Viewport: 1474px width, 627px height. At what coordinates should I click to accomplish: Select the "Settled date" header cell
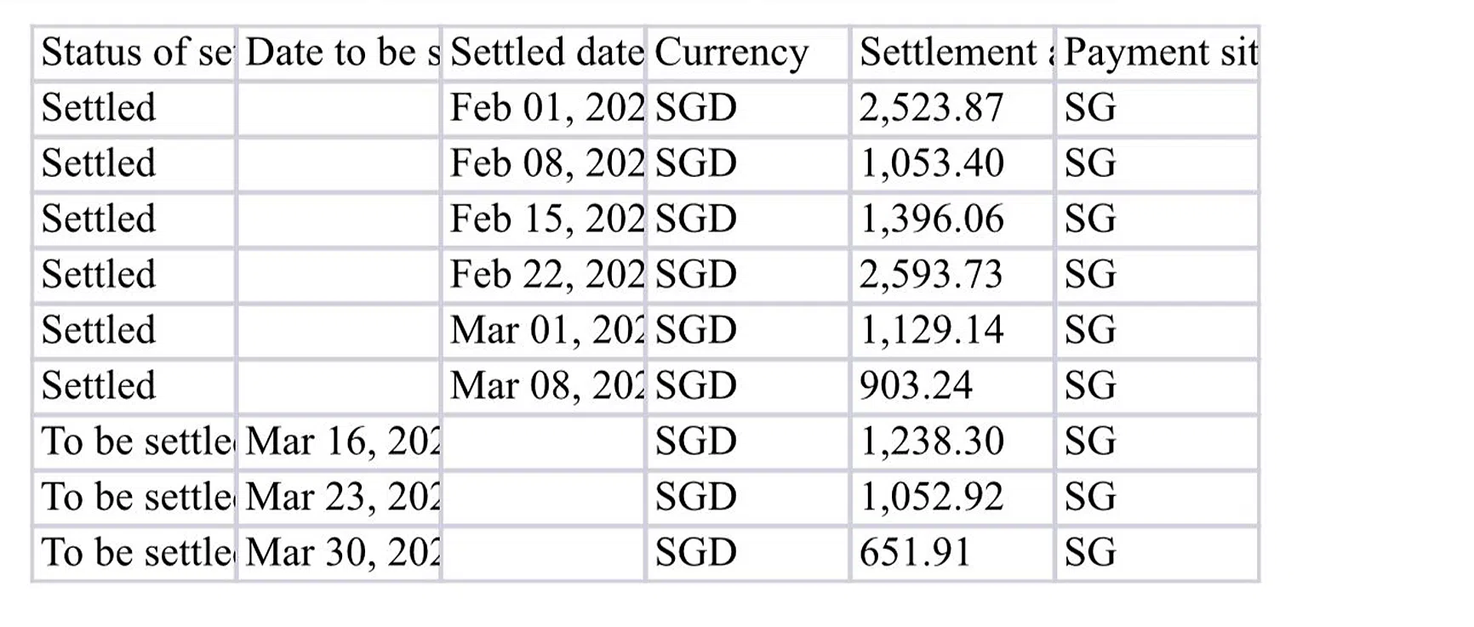(545, 53)
